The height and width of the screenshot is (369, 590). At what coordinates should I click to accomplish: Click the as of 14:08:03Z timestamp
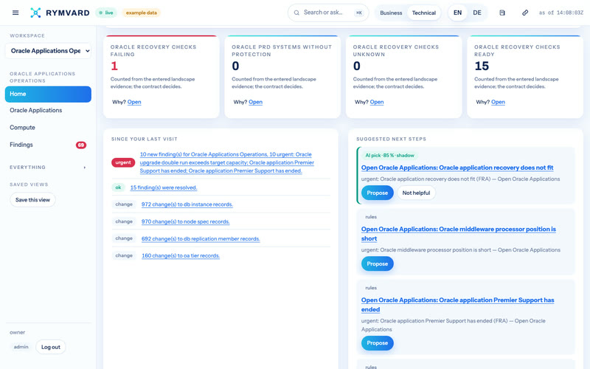coord(560,13)
